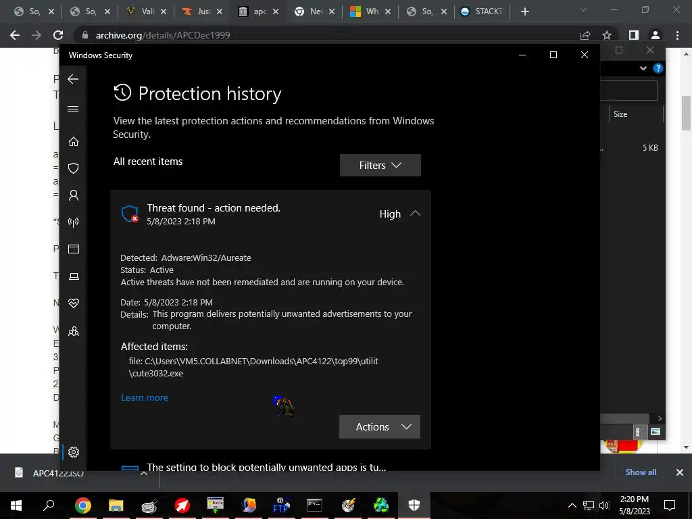Open App & browser control icon

pos(73,249)
